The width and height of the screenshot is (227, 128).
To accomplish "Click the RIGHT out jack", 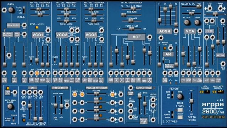I will click(x=220, y=9).
